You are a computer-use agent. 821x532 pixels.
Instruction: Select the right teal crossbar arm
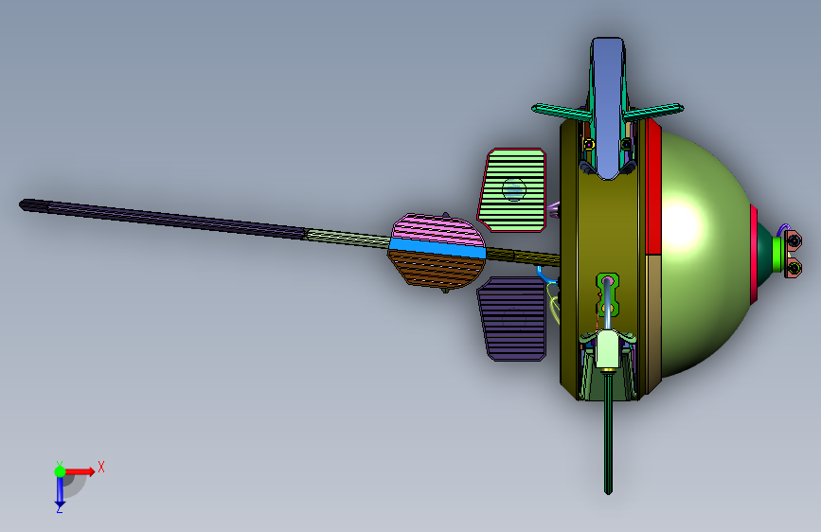654,111
